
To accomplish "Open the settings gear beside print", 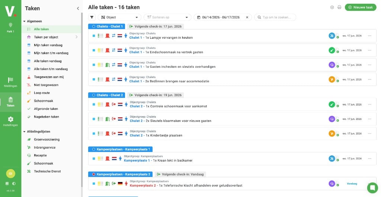I will (x=332, y=7).
